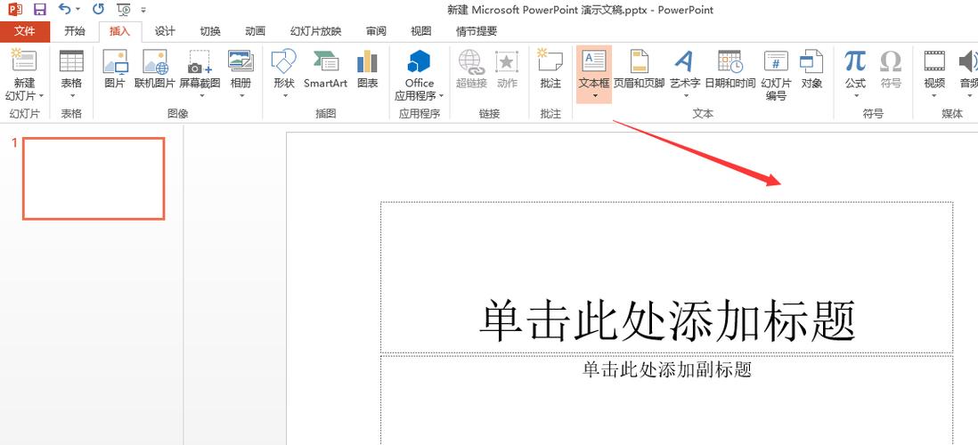Start slideshow from beginning icon in quick access

tap(124, 10)
